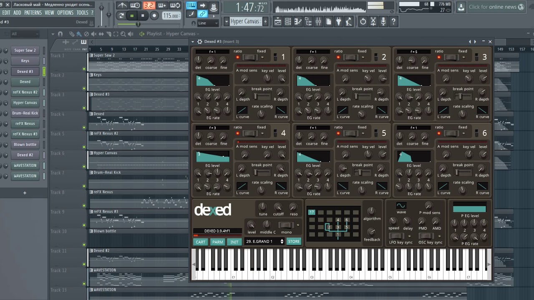Toggle ratio/fixed switch of operator 3
Viewport: 534px width, 300px height.
point(451,57)
